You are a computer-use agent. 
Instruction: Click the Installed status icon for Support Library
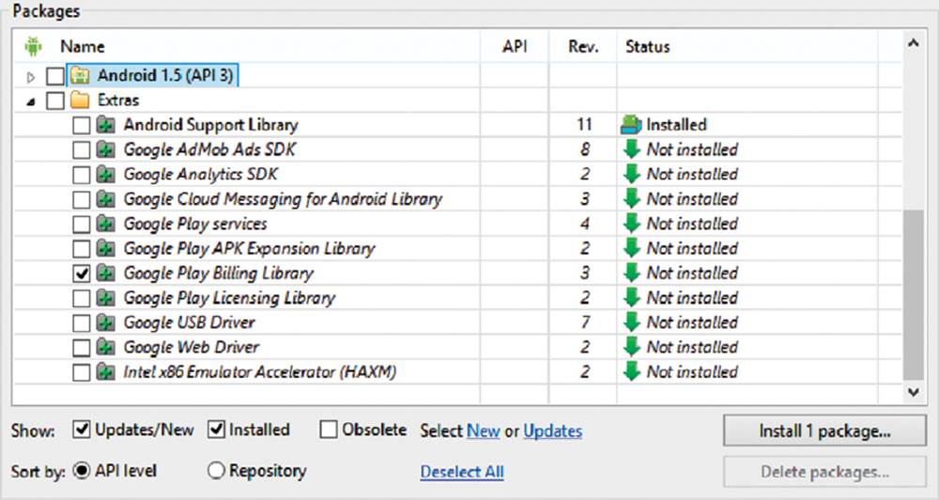click(x=631, y=125)
